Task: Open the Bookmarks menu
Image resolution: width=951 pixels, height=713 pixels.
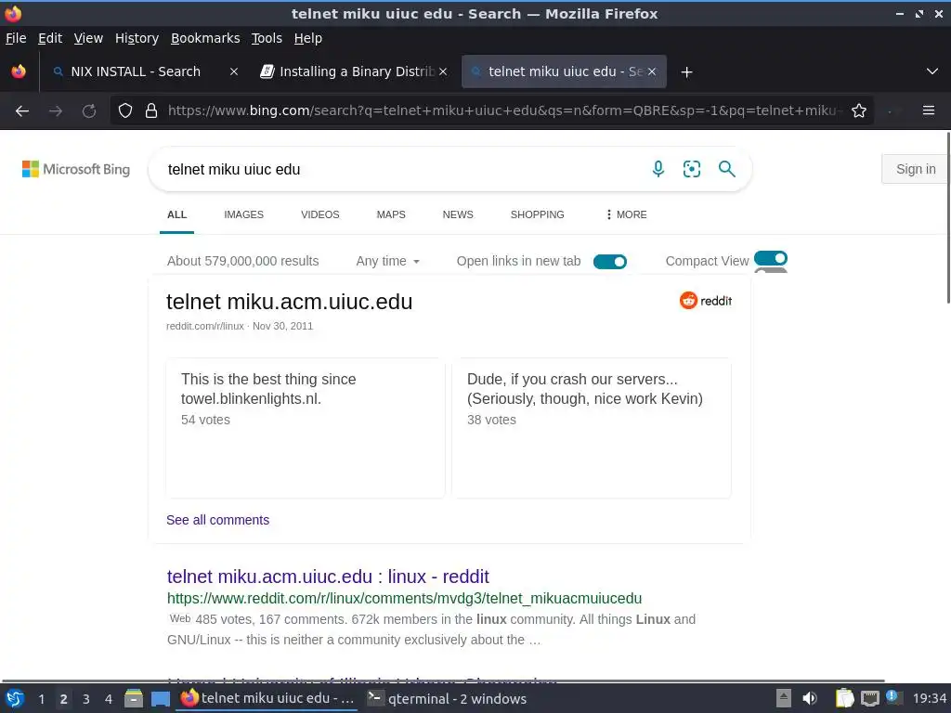Action: pos(205,38)
